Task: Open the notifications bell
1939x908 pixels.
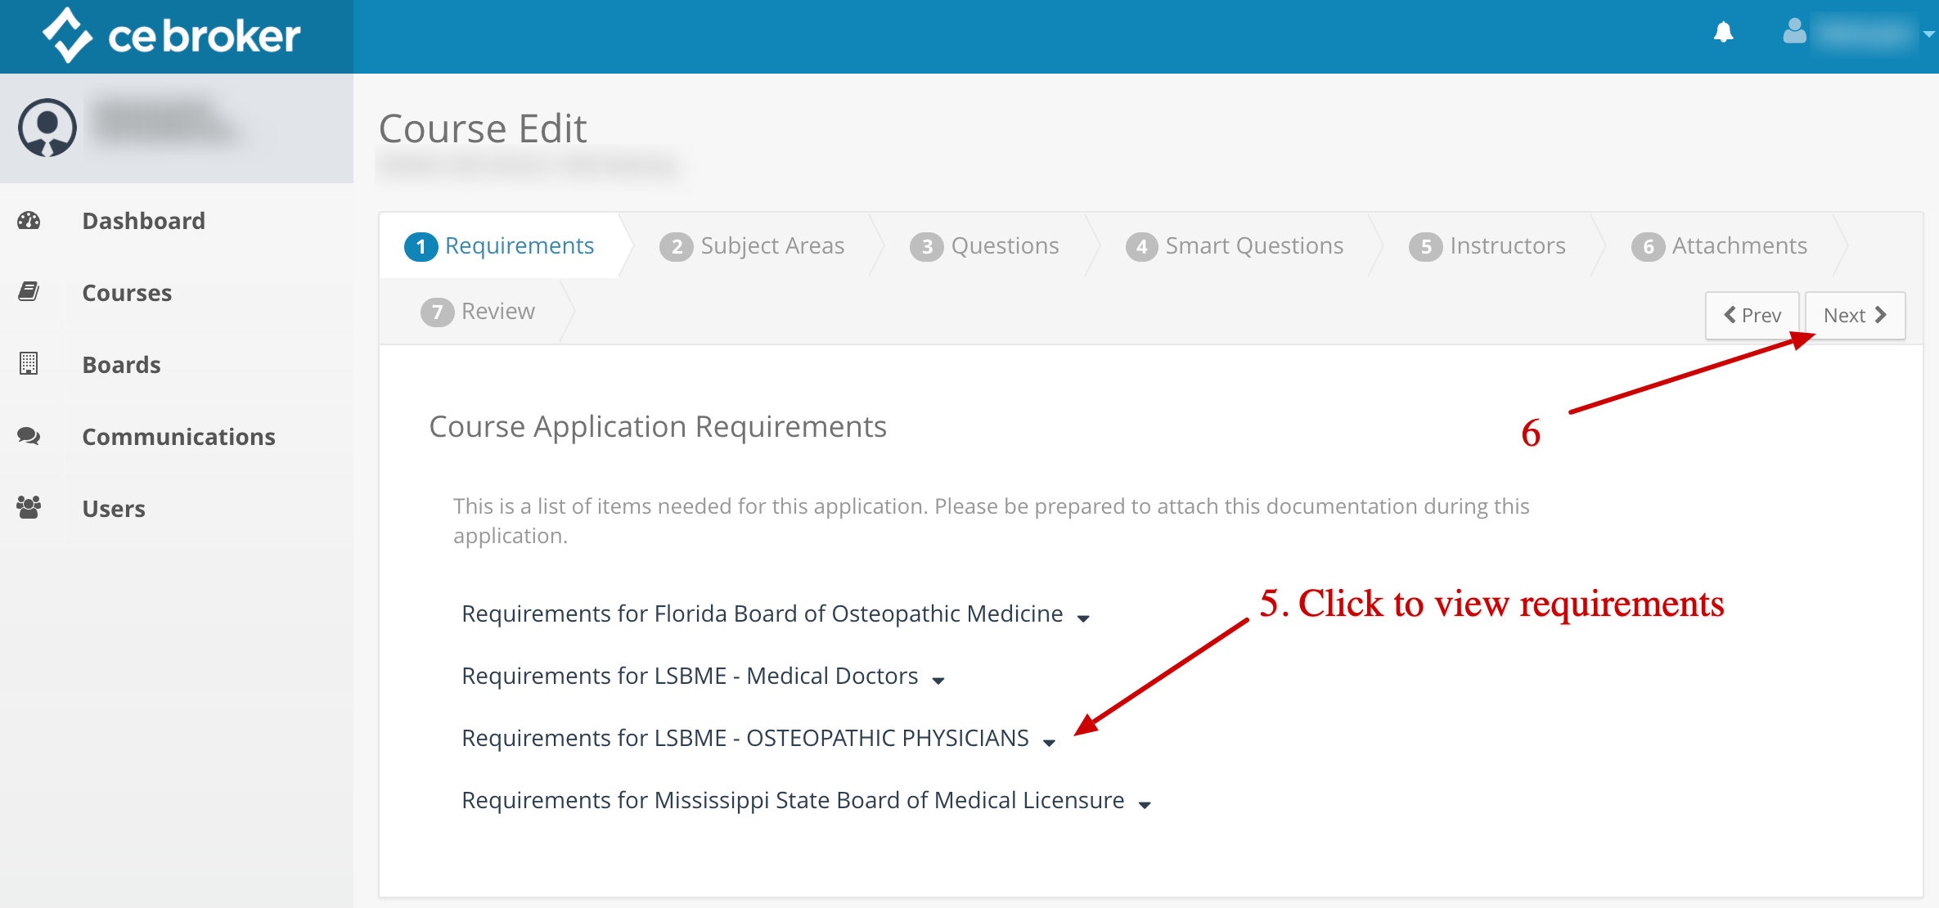Action: [1723, 32]
